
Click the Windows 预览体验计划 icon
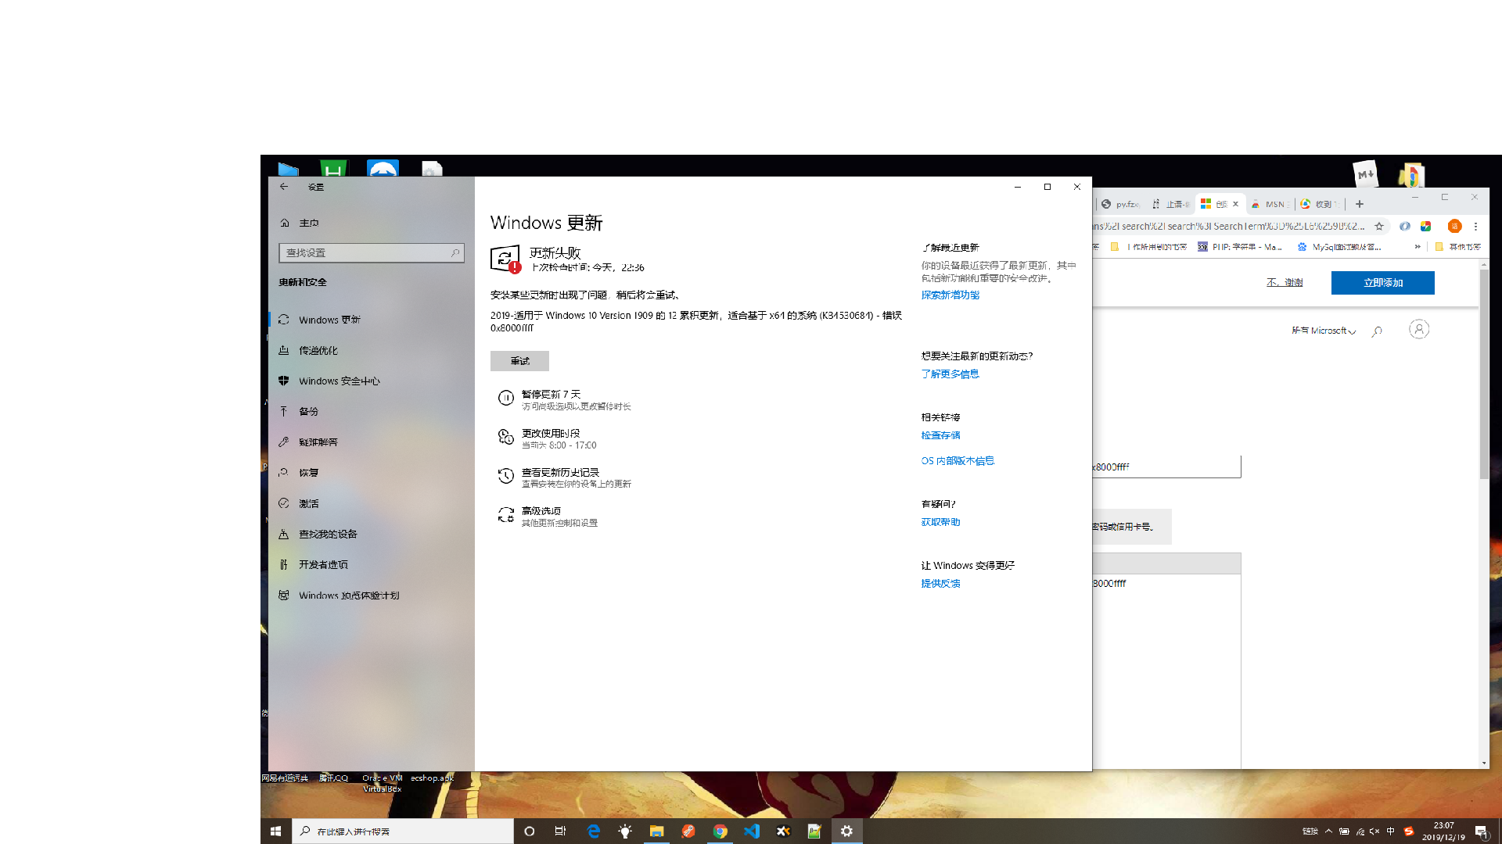point(284,595)
